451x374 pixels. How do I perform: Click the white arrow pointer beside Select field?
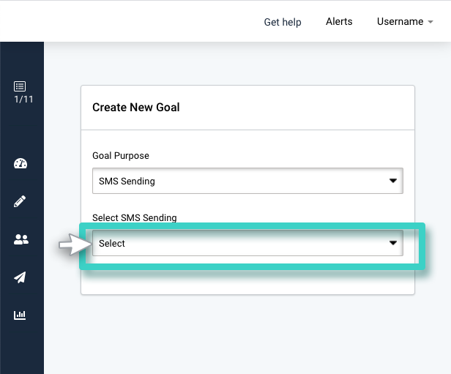pyautogui.click(x=75, y=244)
